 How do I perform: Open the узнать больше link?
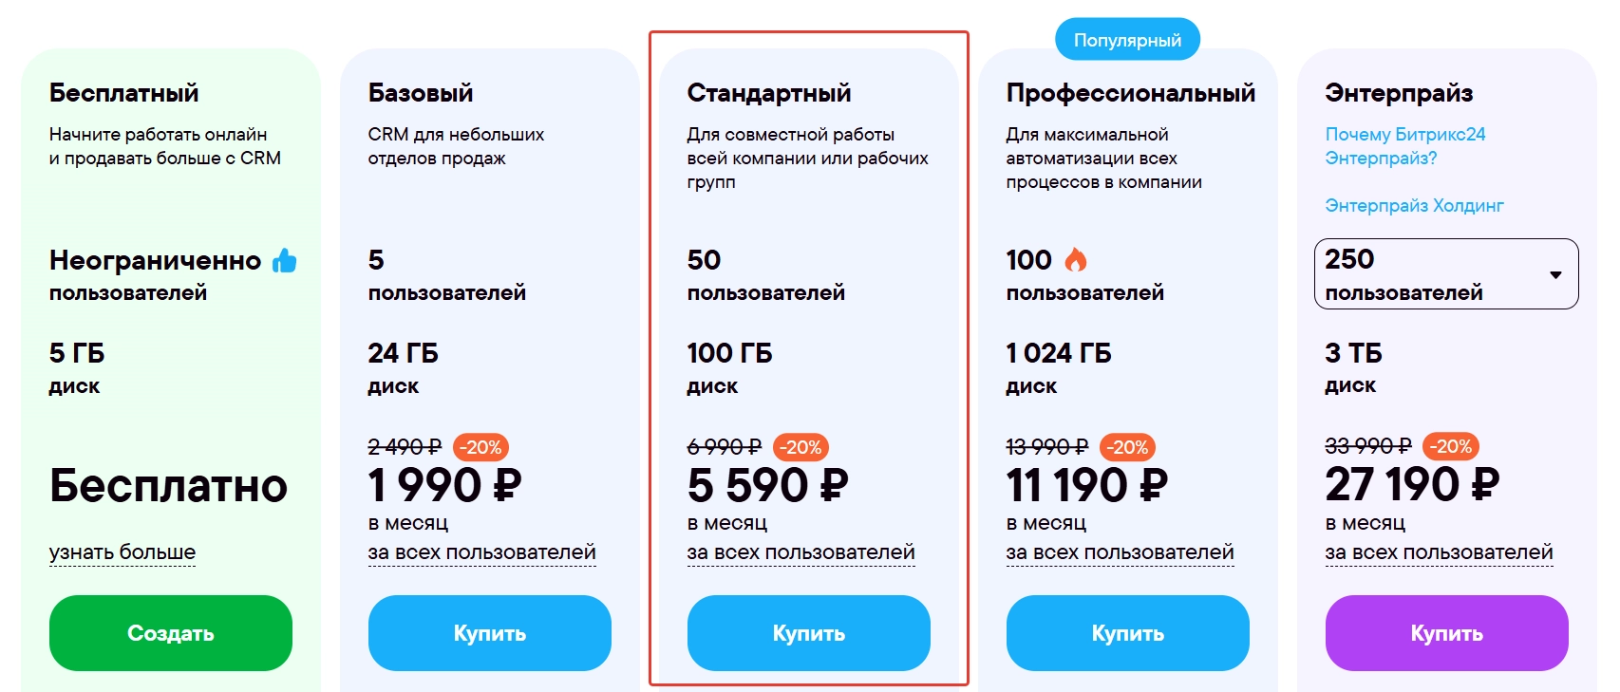click(x=122, y=552)
